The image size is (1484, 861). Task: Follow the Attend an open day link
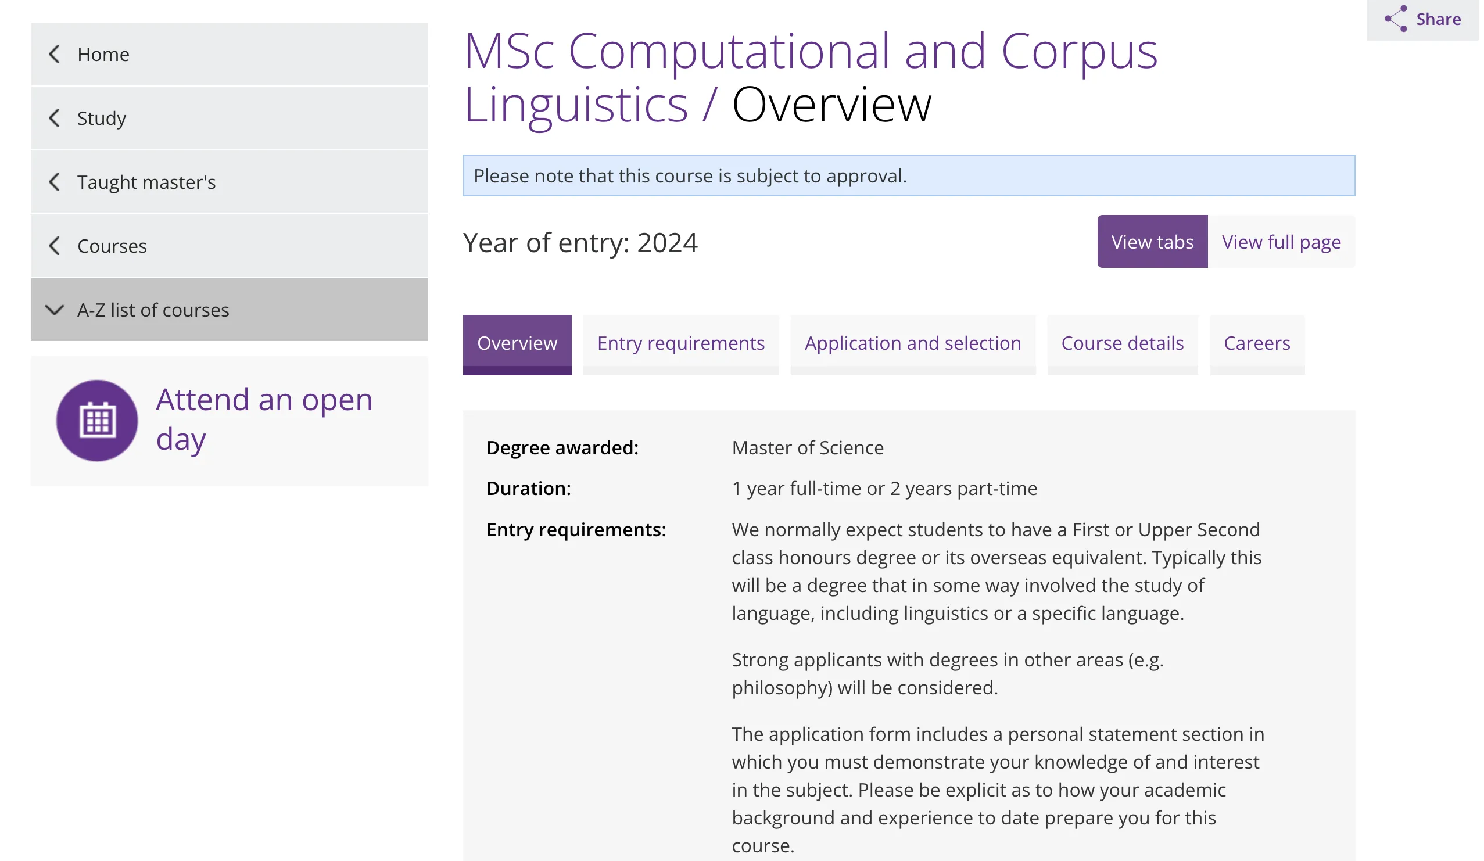(x=265, y=421)
